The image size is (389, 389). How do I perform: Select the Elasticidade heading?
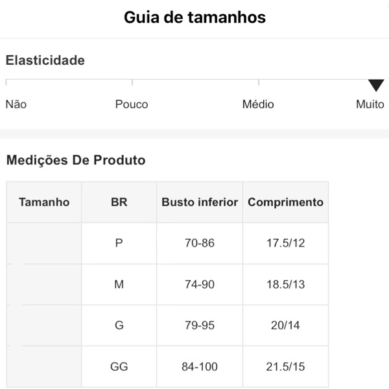coord(45,60)
